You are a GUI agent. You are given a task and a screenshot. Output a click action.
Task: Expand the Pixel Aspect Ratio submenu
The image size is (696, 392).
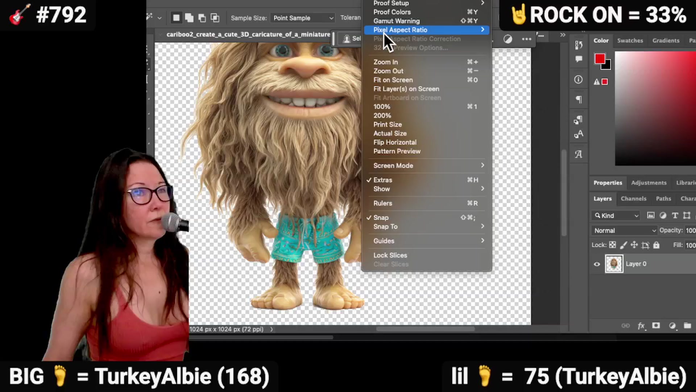click(x=426, y=30)
